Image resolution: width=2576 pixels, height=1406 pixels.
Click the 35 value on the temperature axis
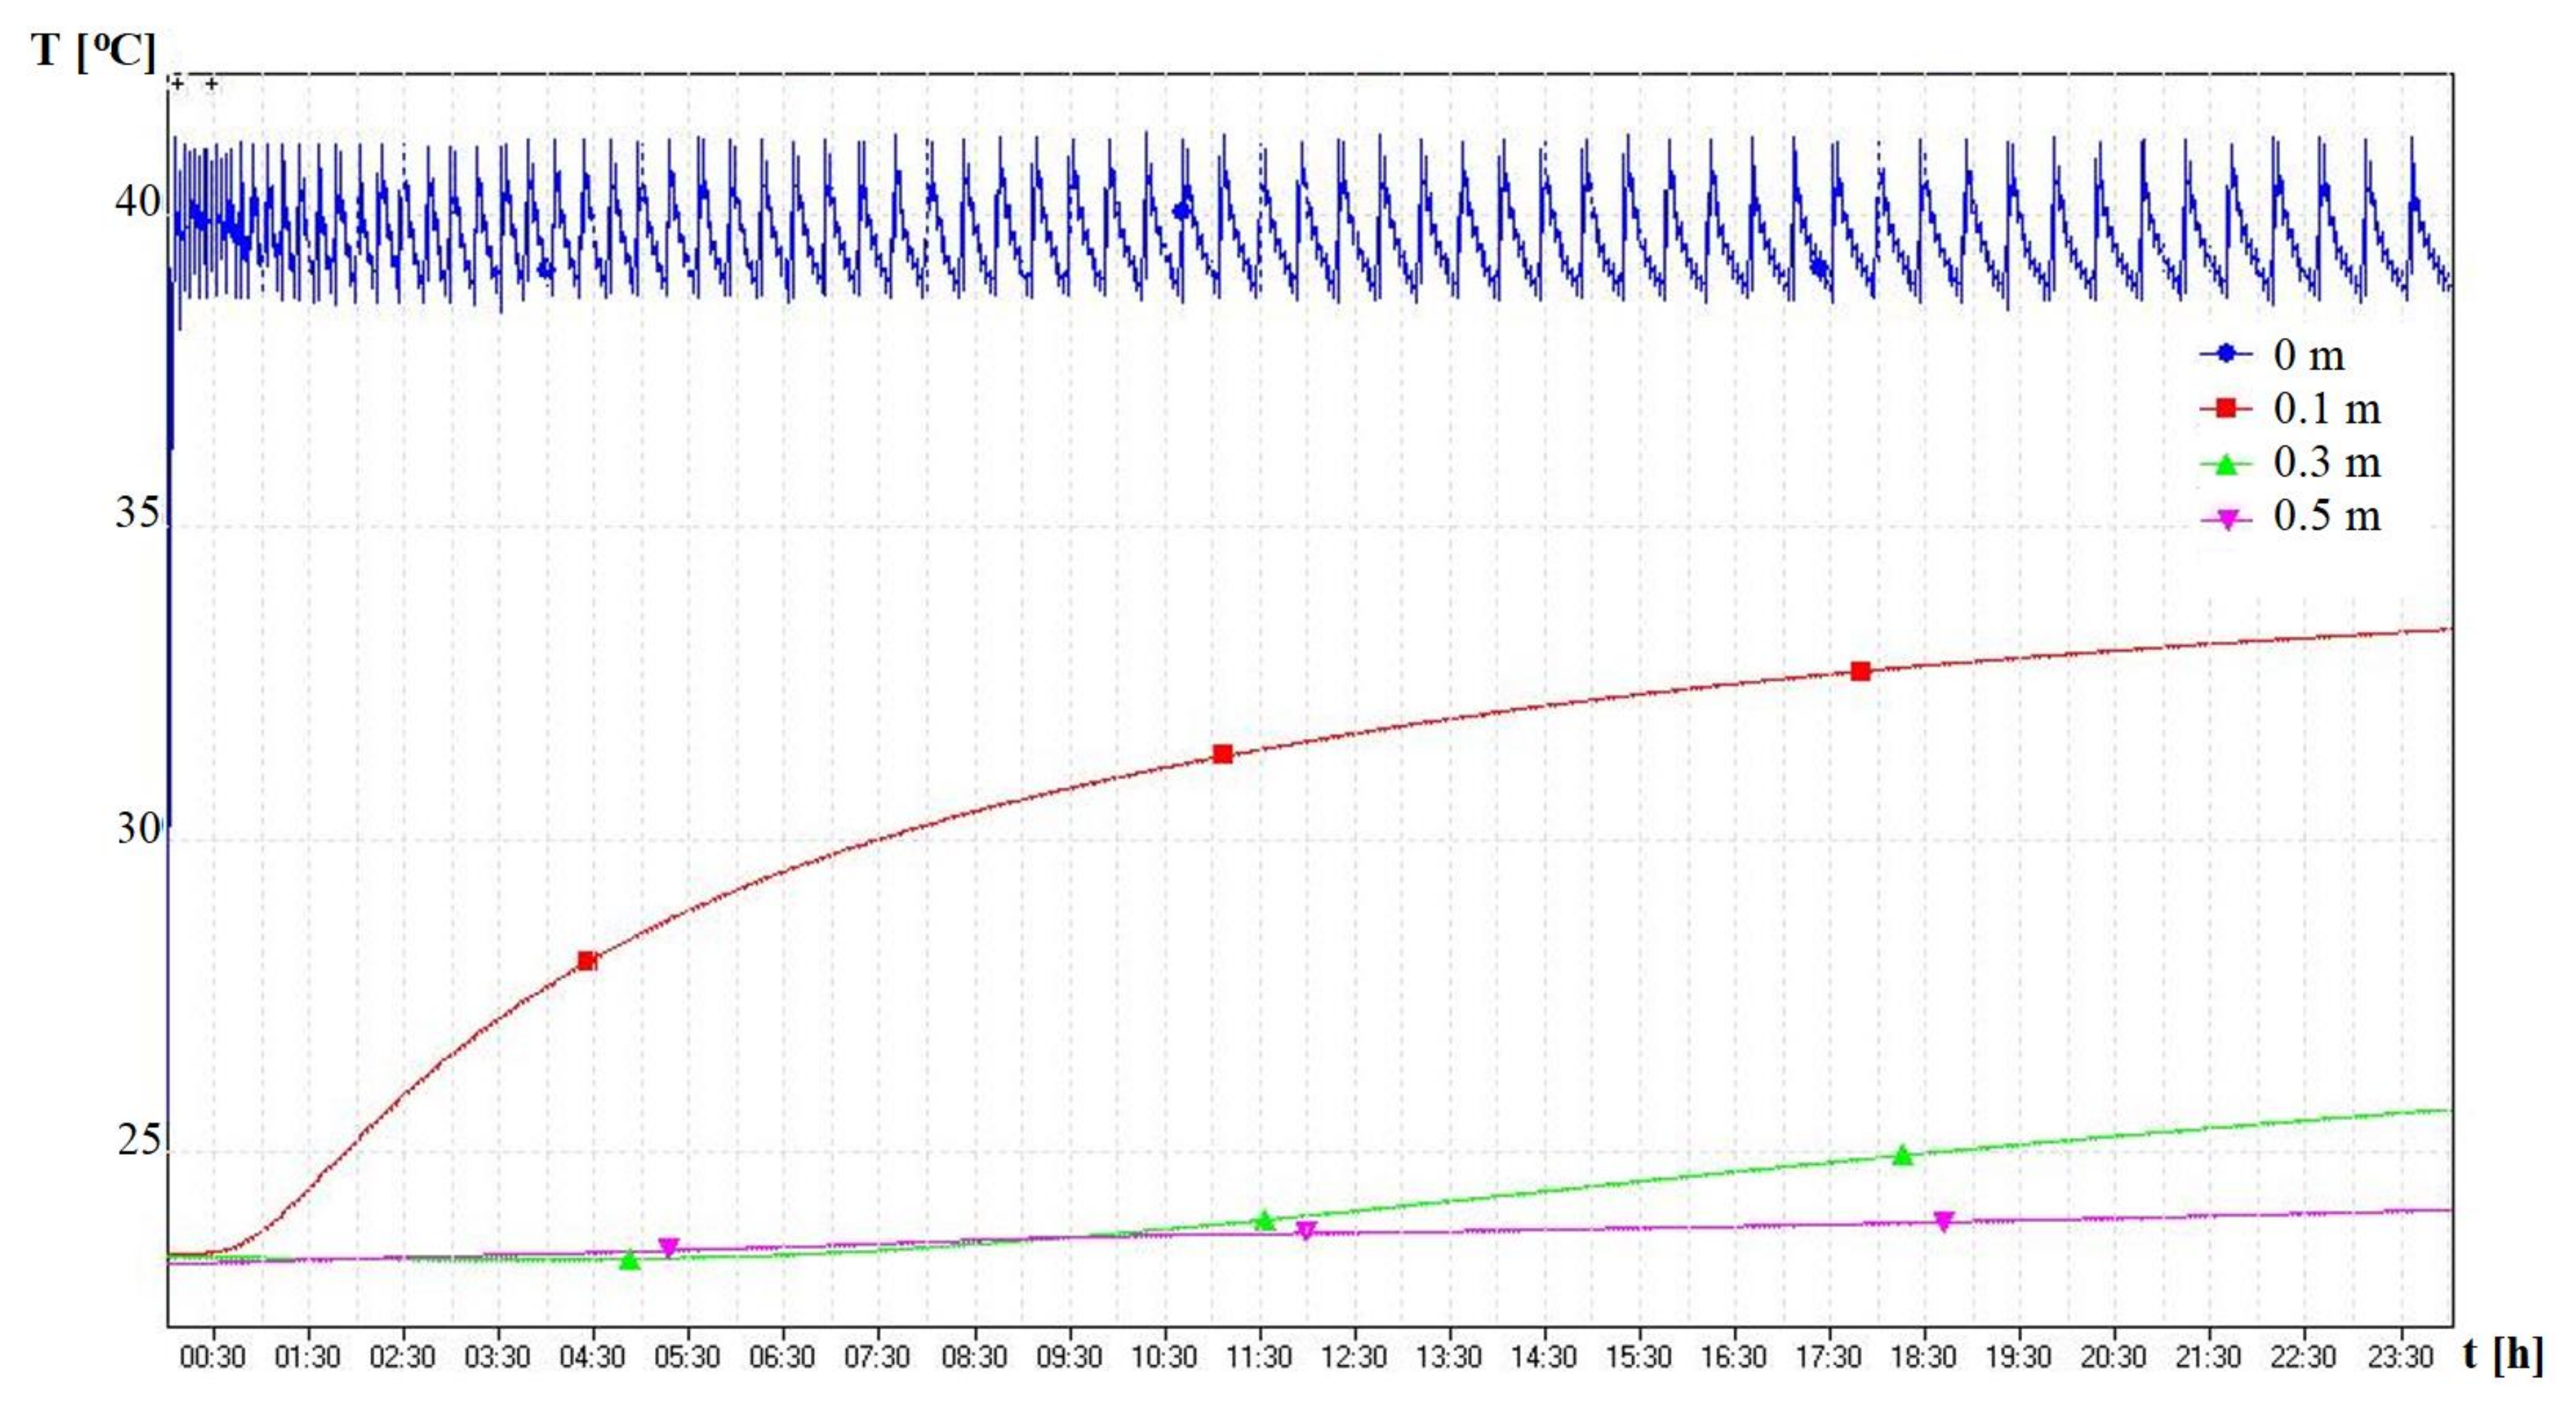138,513
